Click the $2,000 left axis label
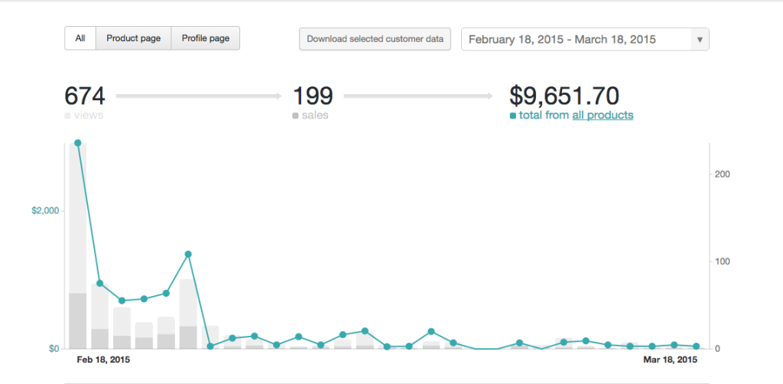The width and height of the screenshot is (783, 384). tap(45, 211)
